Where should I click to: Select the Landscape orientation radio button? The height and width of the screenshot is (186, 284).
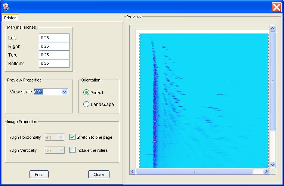(x=86, y=104)
